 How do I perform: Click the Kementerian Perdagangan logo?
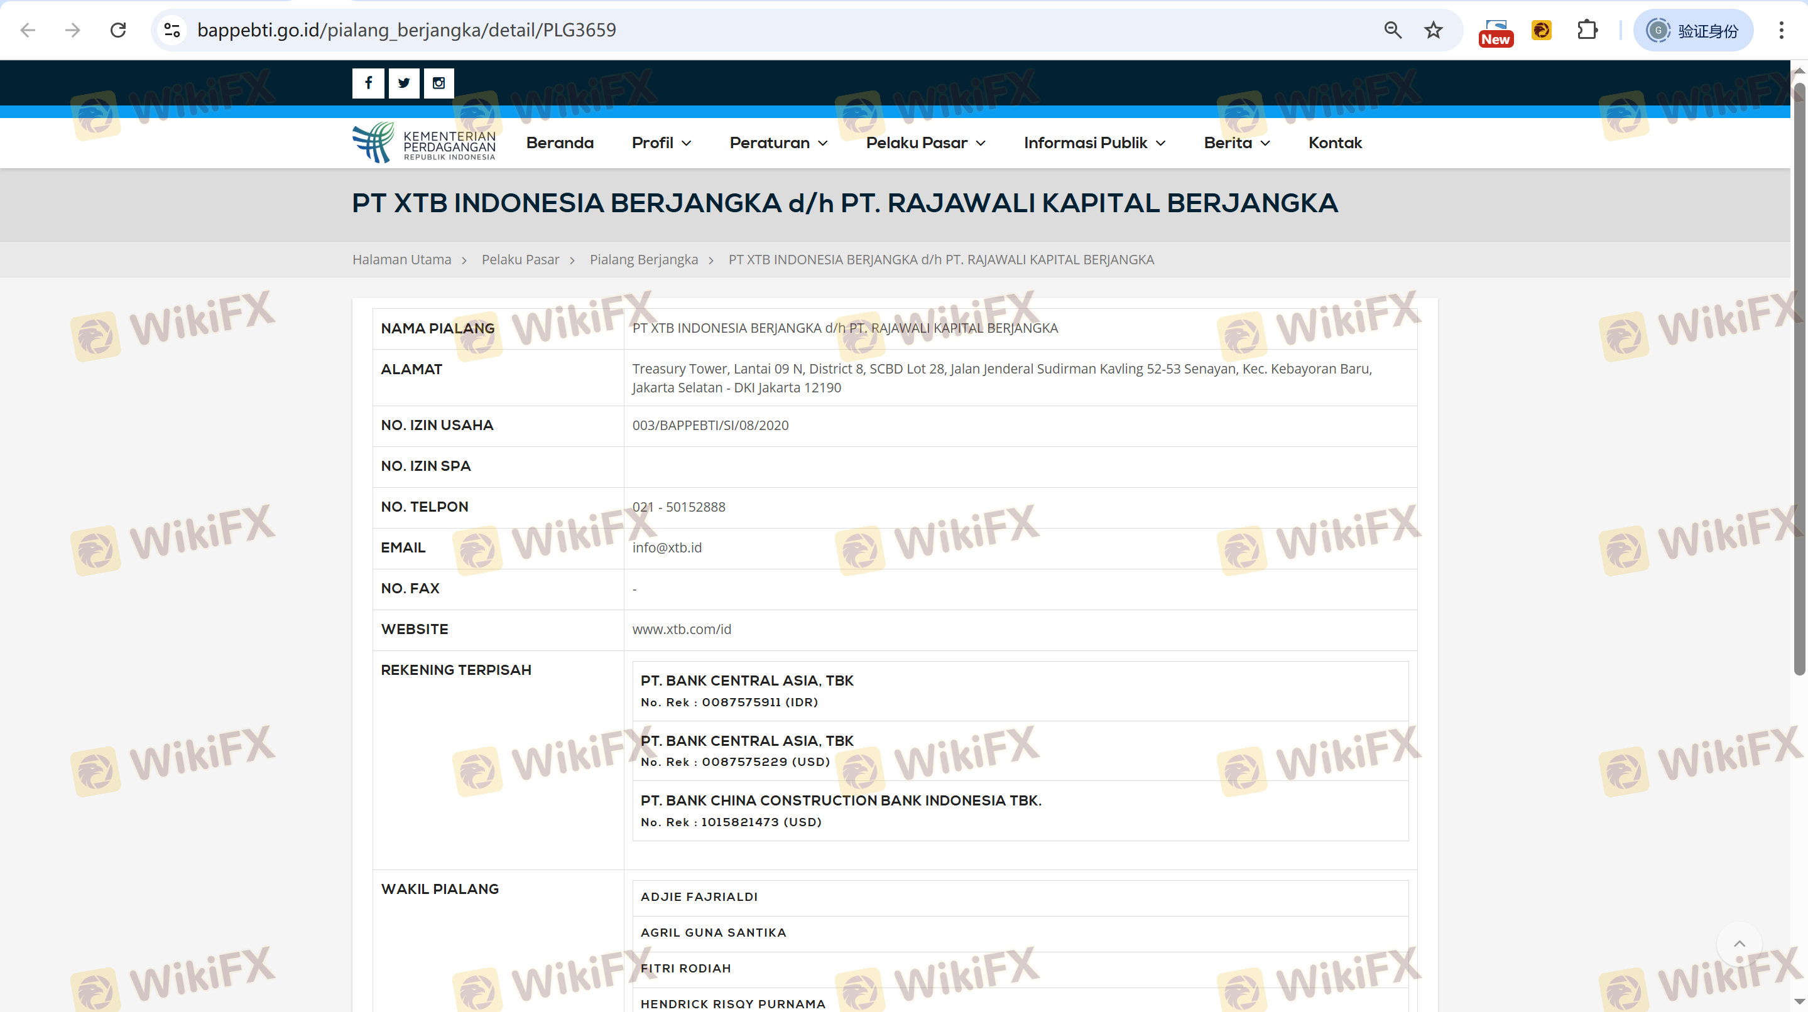pos(424,143)
